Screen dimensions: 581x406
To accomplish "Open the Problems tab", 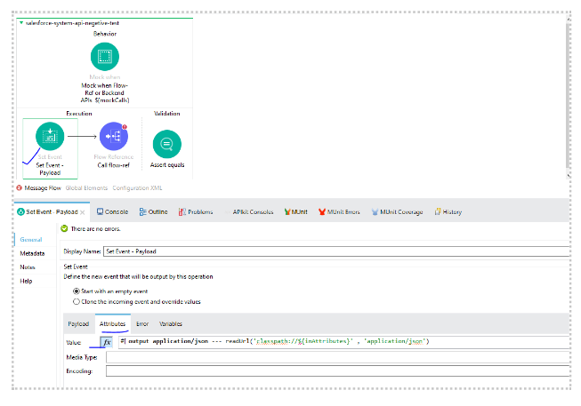I will (196, 211).
